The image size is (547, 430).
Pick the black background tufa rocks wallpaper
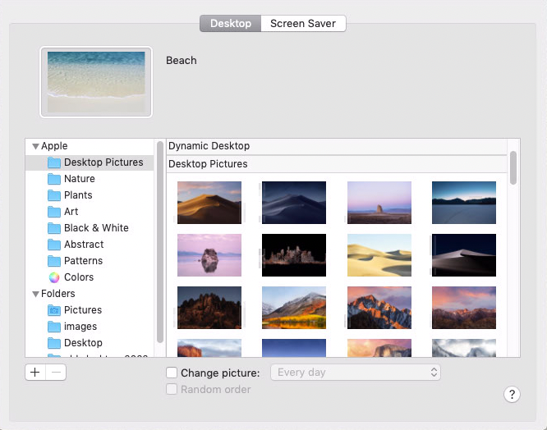click(294, 255)
